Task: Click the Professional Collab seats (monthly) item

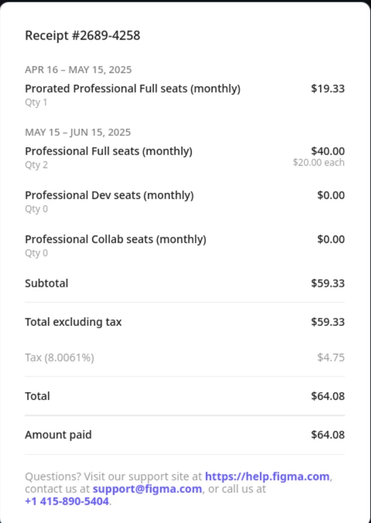Action: coord(115,239)
